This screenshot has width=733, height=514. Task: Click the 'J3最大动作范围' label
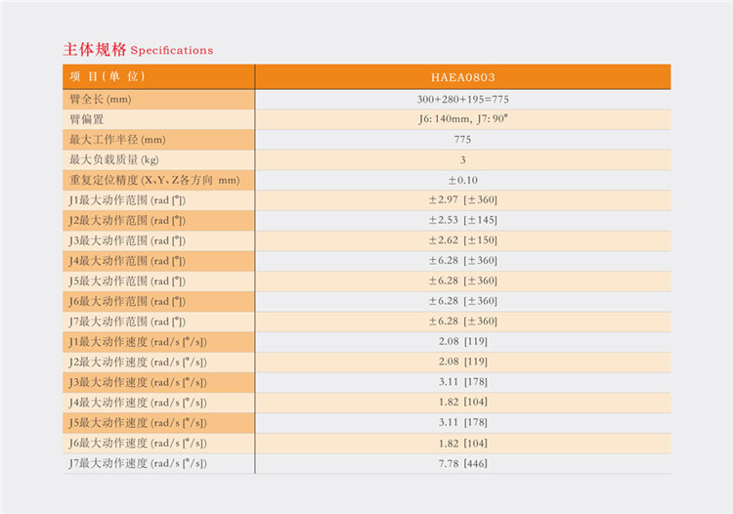pos(127,240)
